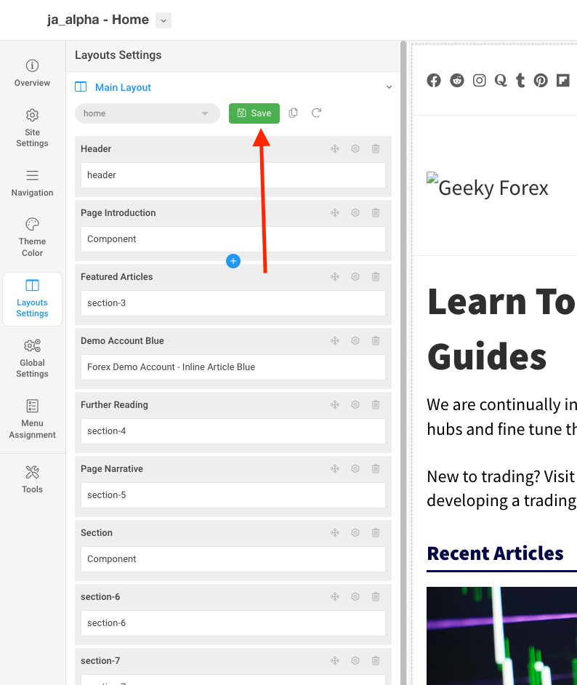
Task: Open Site Settings in sidebar
Action: pos(32,128)
